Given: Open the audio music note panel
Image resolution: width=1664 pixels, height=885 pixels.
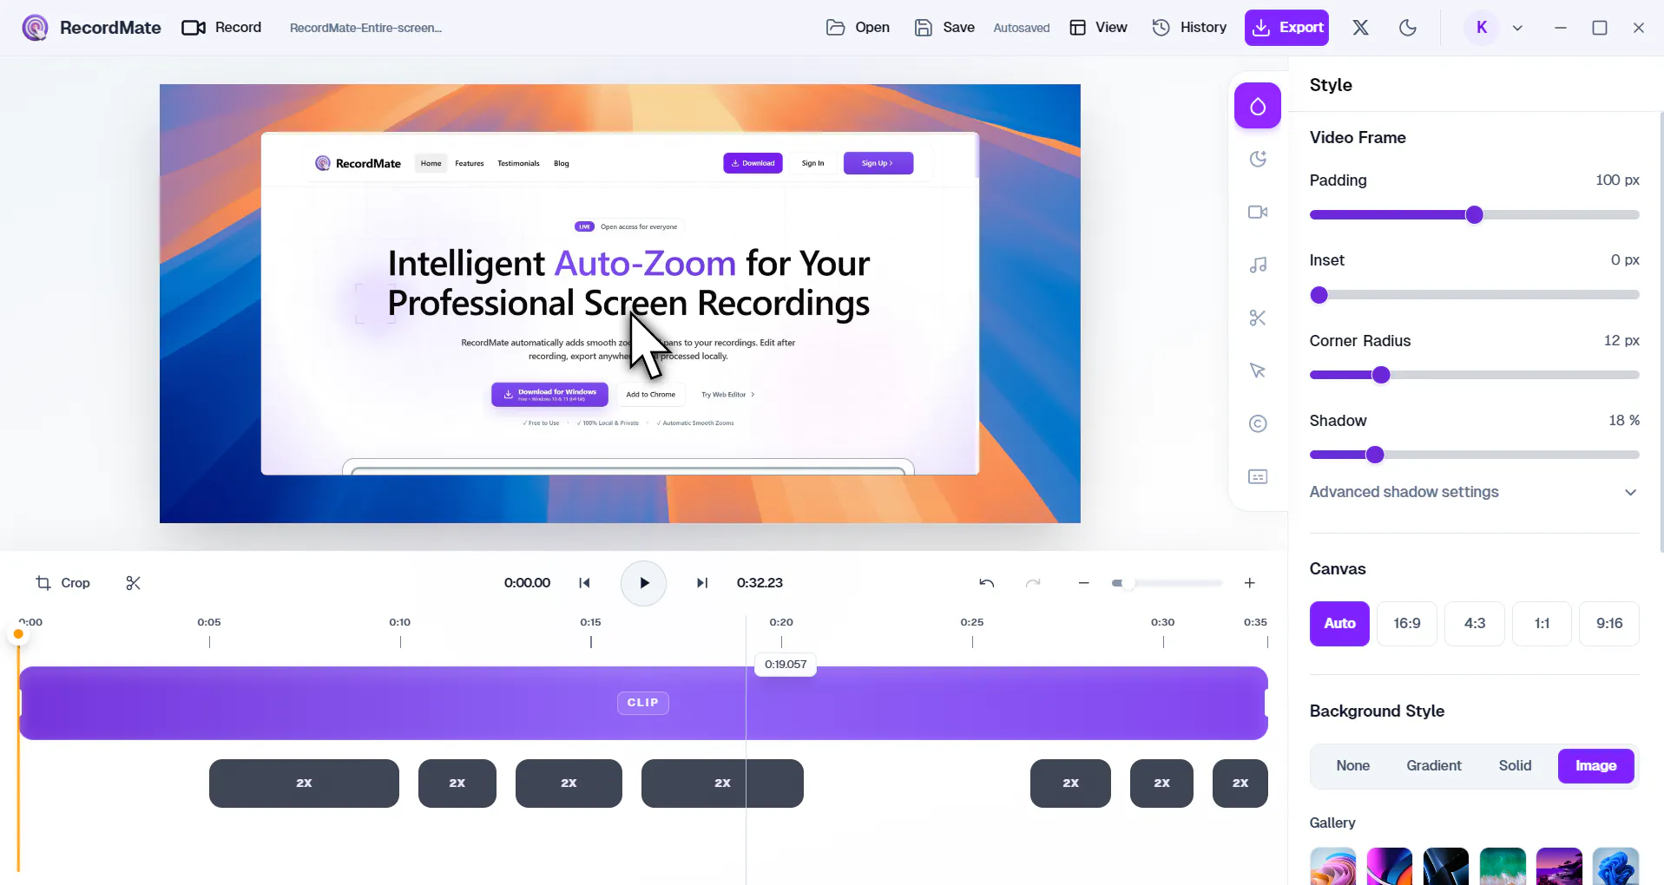Looking at the screenshot, I should click(x=1257, y=265).
